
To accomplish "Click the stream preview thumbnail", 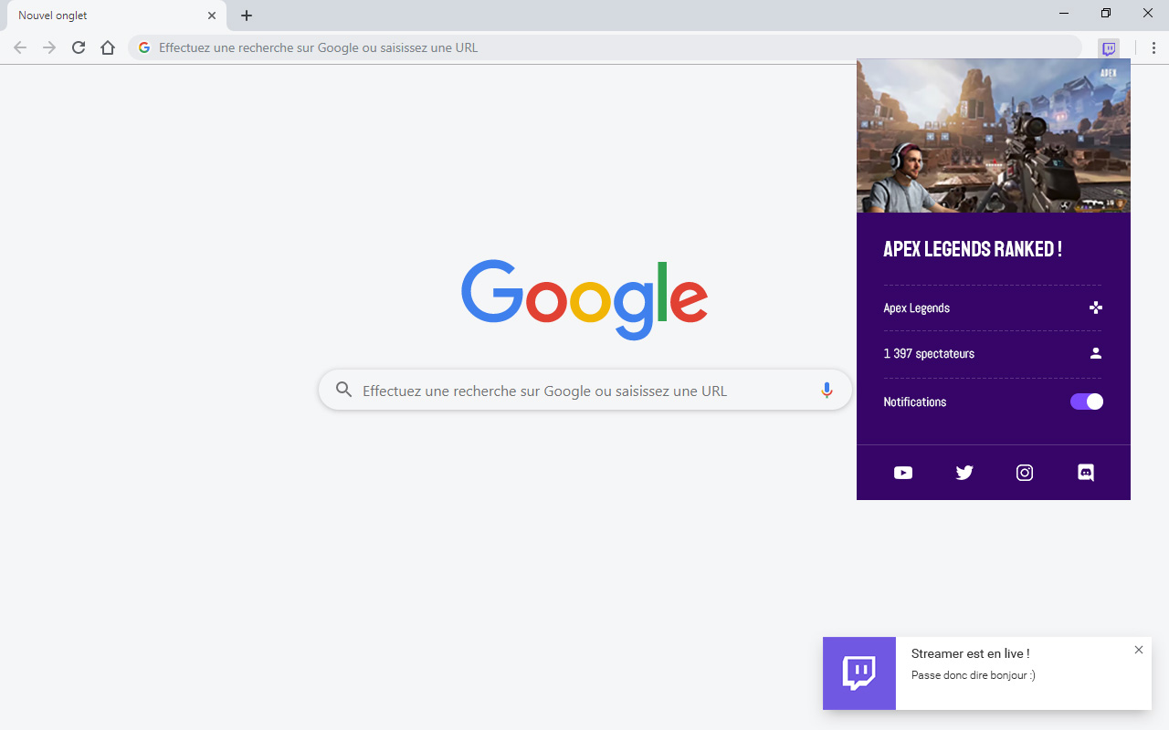I will [994, 136].
